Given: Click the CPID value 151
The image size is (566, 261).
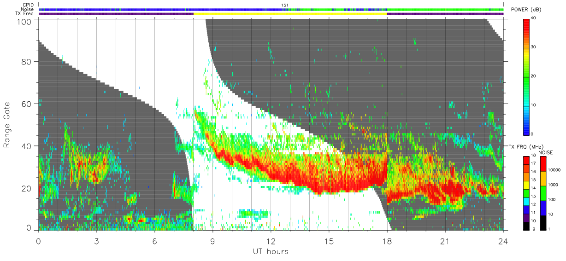Looking at the screenshot, I should point(285,5).
